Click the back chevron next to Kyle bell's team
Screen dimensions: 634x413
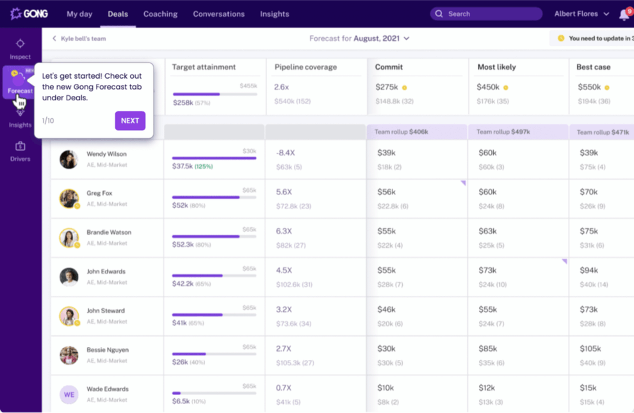click(53, 38)
